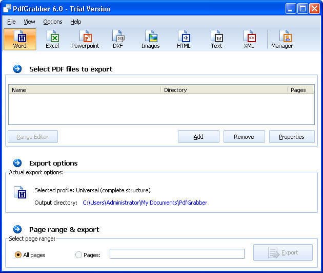The height and width of the screenshot is (273, 323).
Task: Switch to XML export format
Action: pos(249,39)
